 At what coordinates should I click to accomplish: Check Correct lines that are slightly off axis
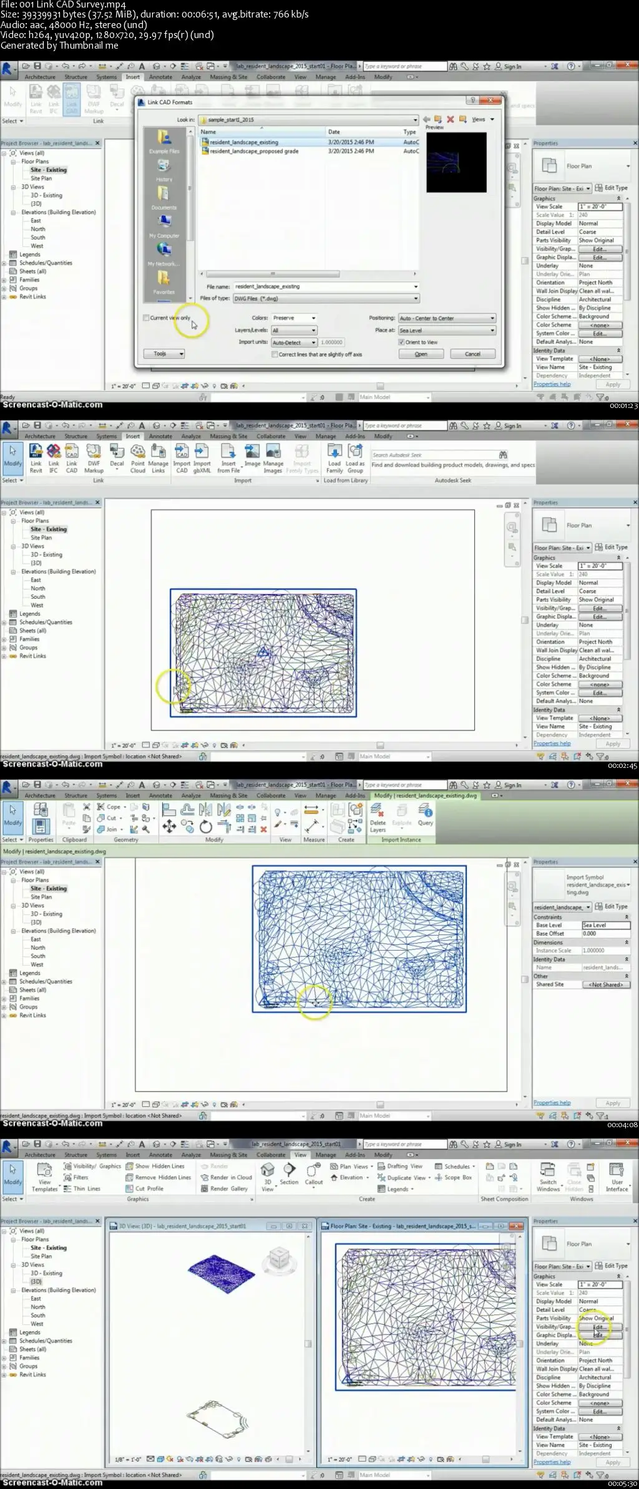point(275,354)
